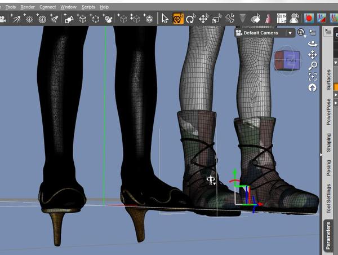
Task: Click the figure icon on the boot
Action: point(212,180)
